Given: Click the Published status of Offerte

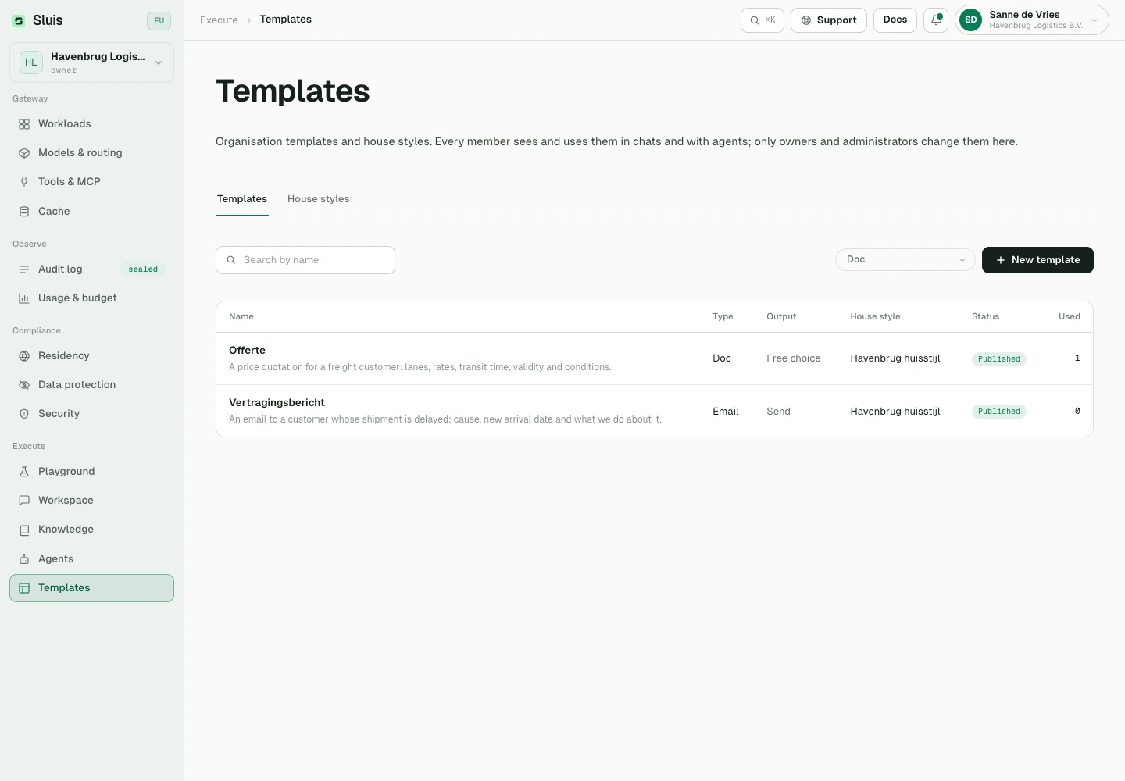Looking at the screenshot, I should tap(999, 359).
